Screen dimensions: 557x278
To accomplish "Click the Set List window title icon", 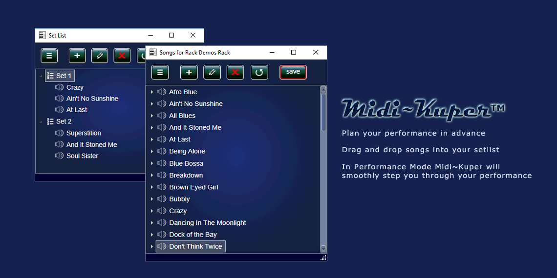I will tap(43, 35).
